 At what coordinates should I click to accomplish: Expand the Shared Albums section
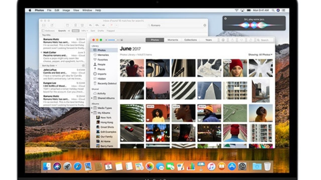(x=92, y=98)
